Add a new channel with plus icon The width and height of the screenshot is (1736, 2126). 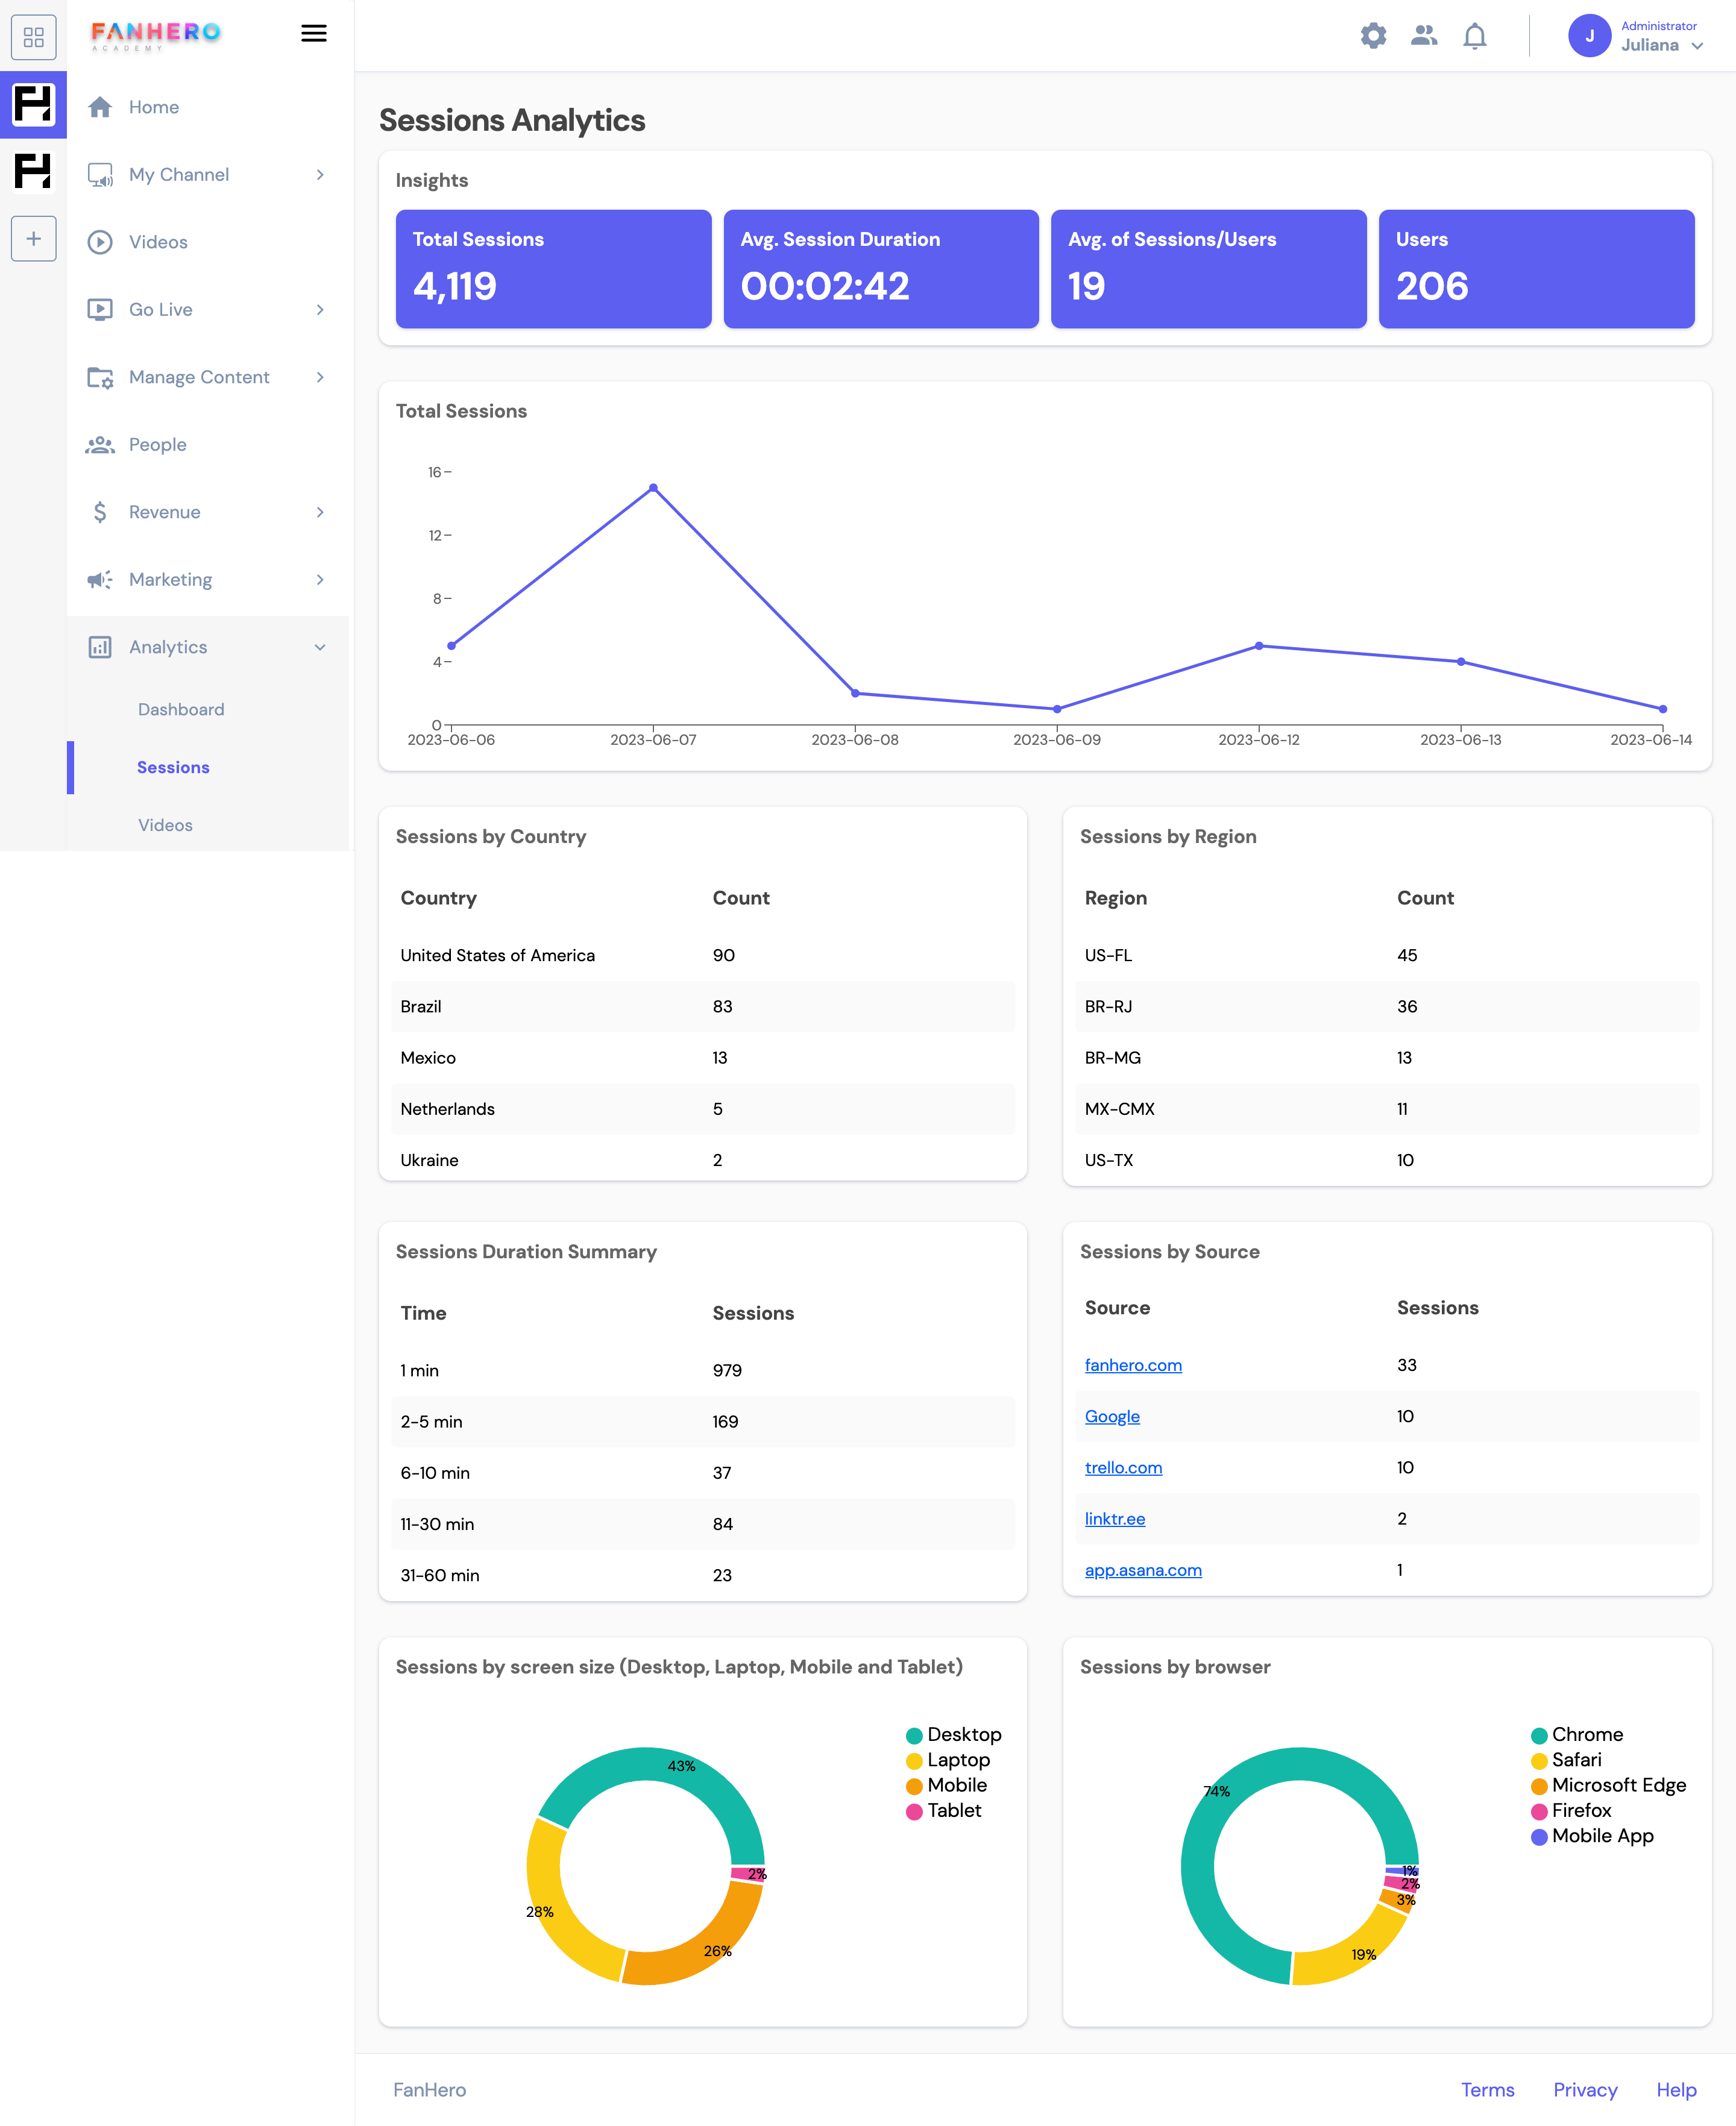(33, 239)
